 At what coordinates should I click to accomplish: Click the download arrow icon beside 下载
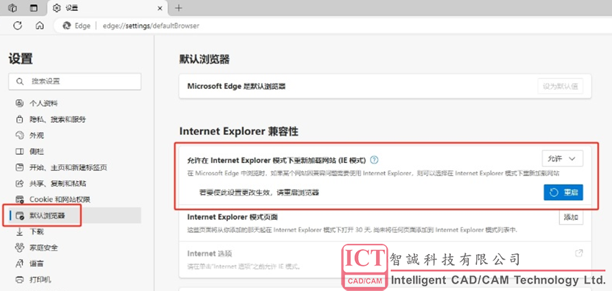click(x=19, y=231)
